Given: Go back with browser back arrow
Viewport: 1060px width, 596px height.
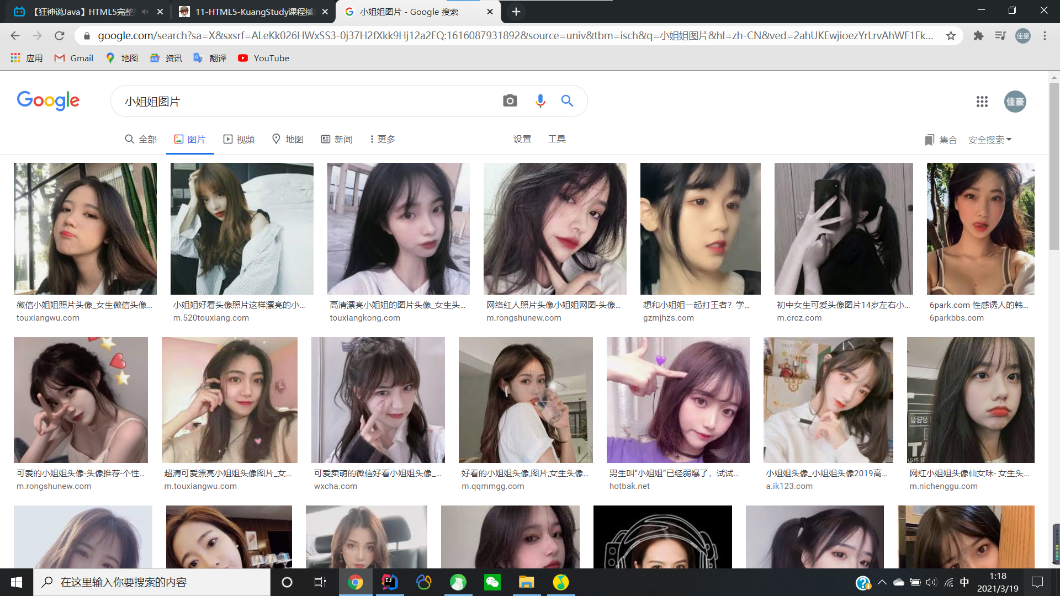Looking at the screenshot, I should pos(15,36).
